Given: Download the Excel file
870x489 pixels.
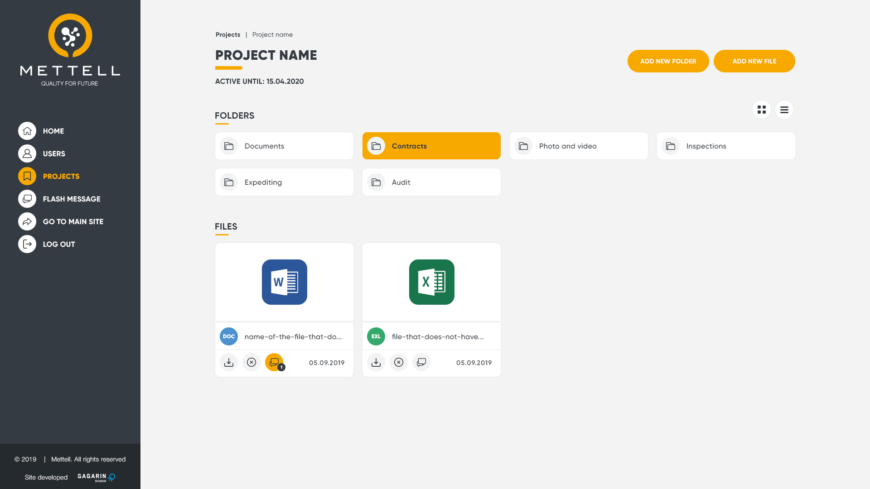Looking at the screenshot, I should 376,362.
